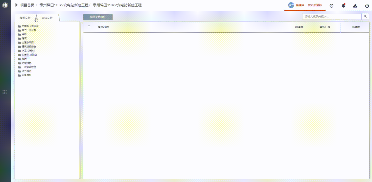Click the application logo at top left
The width and height of the screenshot is (372, 182).
5,5
